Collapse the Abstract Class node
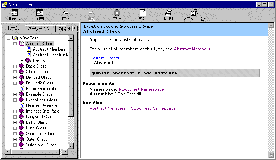This screenshot has height=160, width=276. tap(15, 44)
